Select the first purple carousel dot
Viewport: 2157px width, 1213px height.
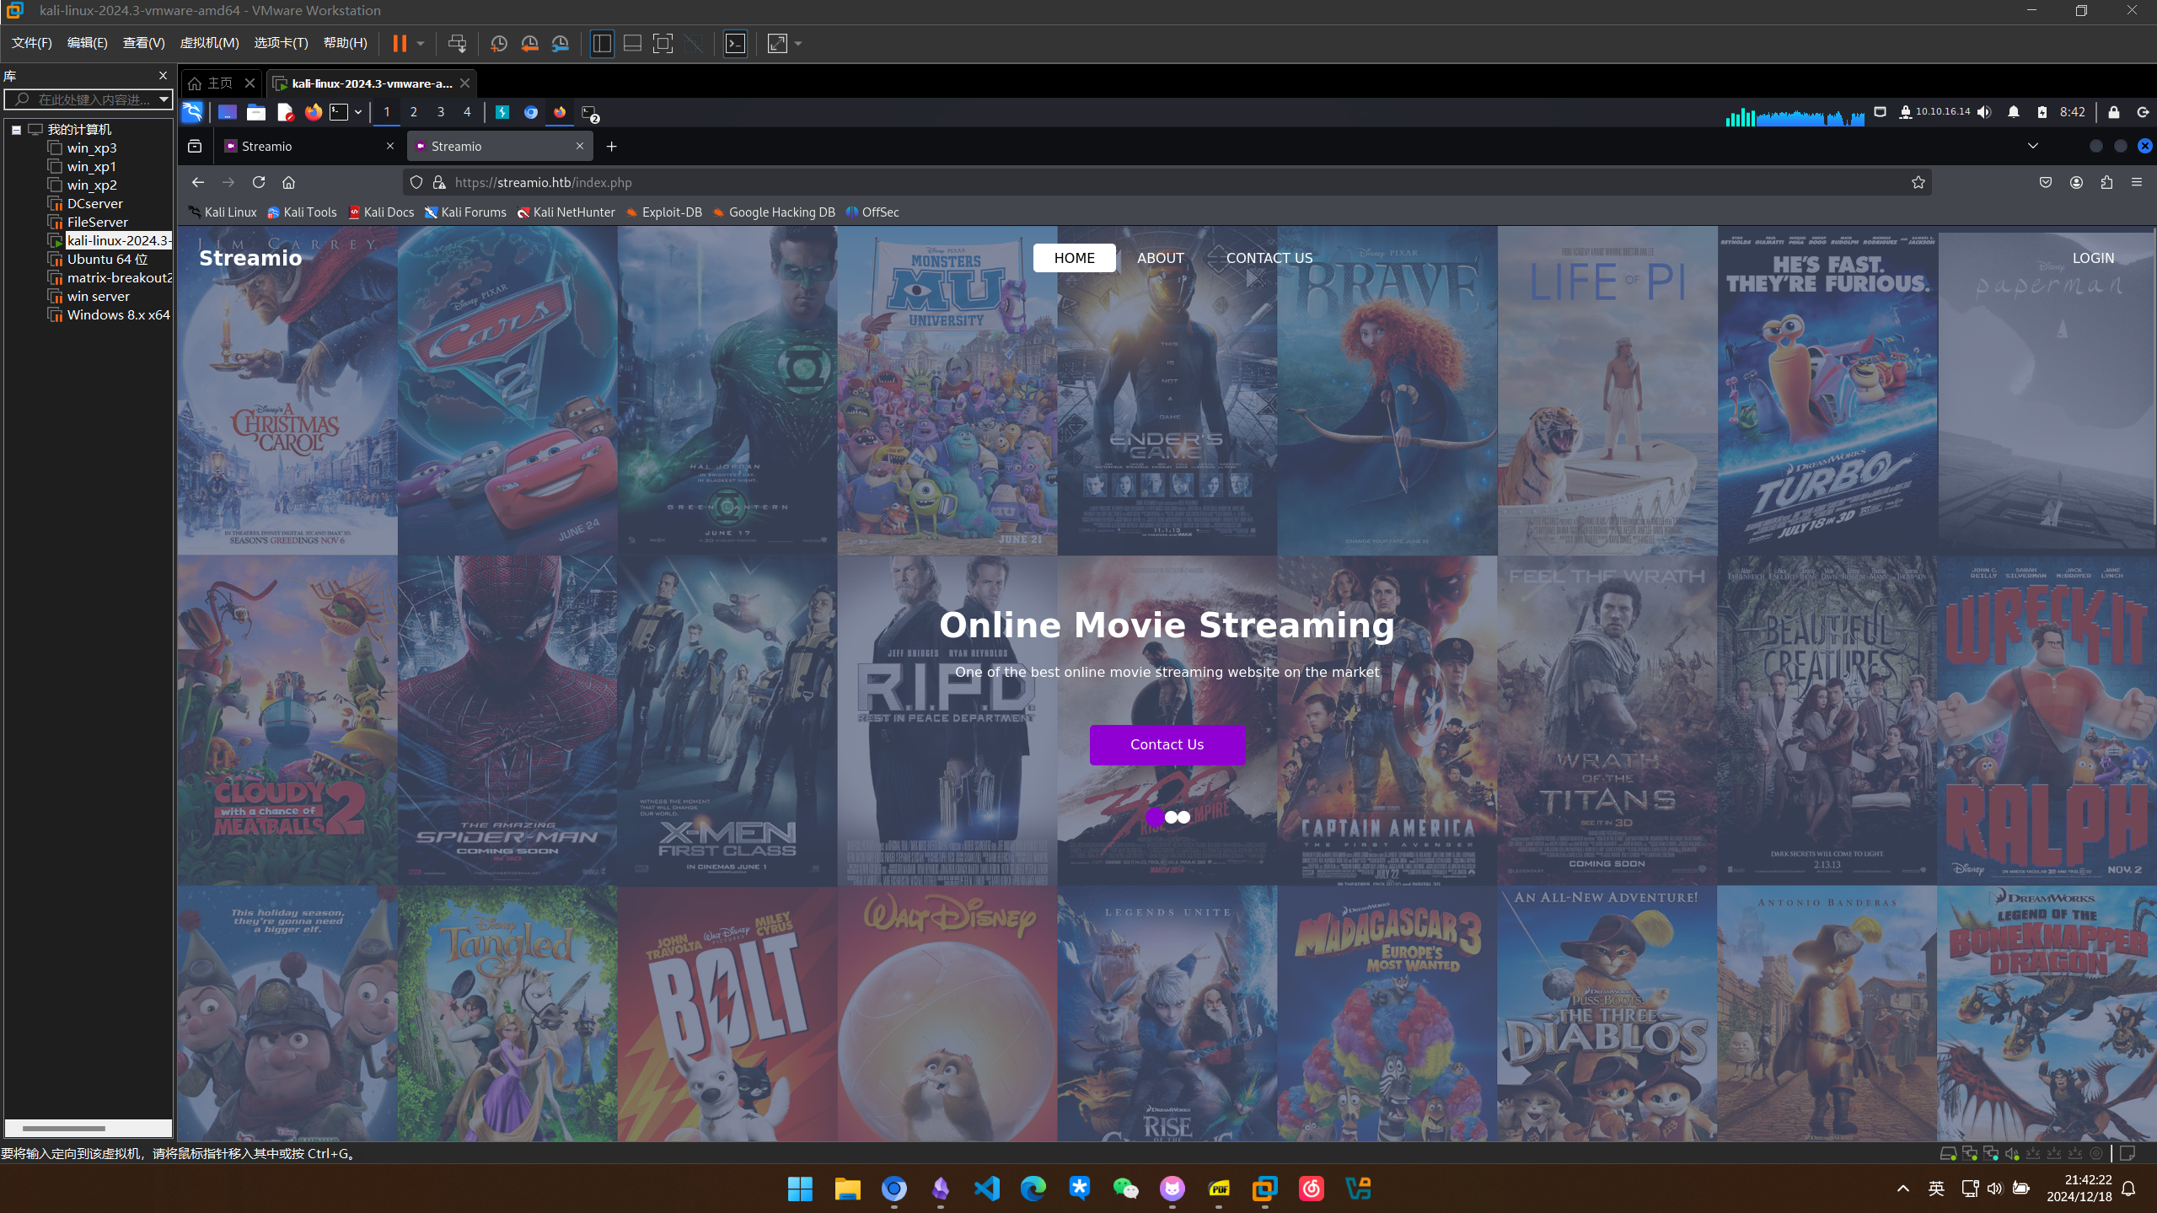[1154, 817]
